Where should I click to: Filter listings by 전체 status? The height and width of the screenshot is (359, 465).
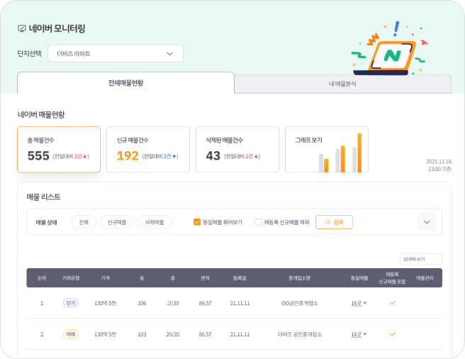coord(84,222)
